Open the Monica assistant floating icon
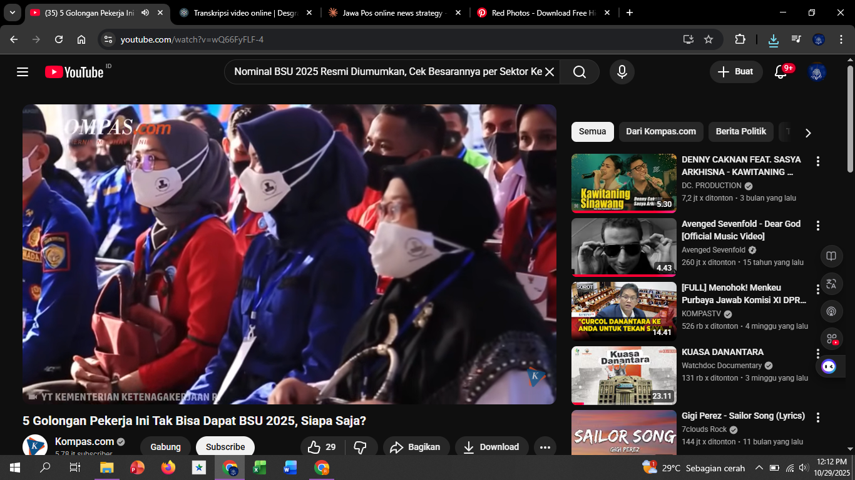The image size is (855, 480). (829, 366)
